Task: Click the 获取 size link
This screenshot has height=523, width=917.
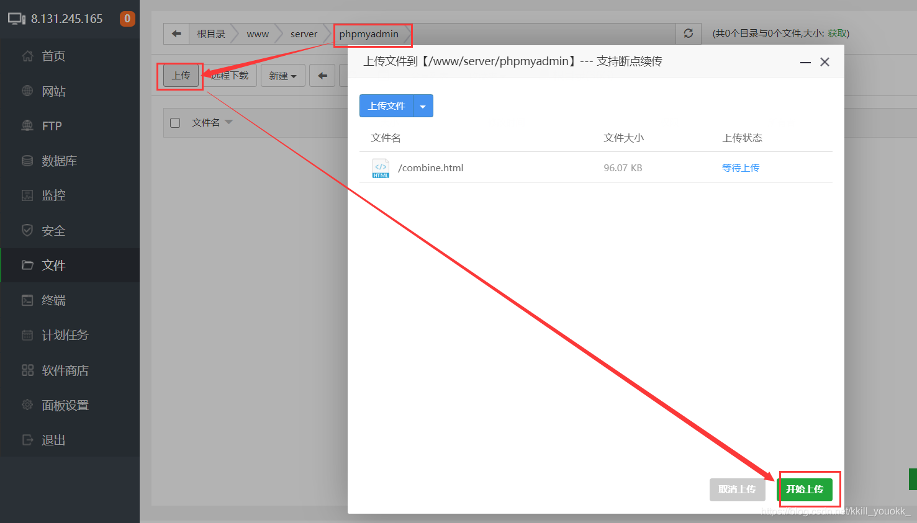Action: [x=836, y=34]
